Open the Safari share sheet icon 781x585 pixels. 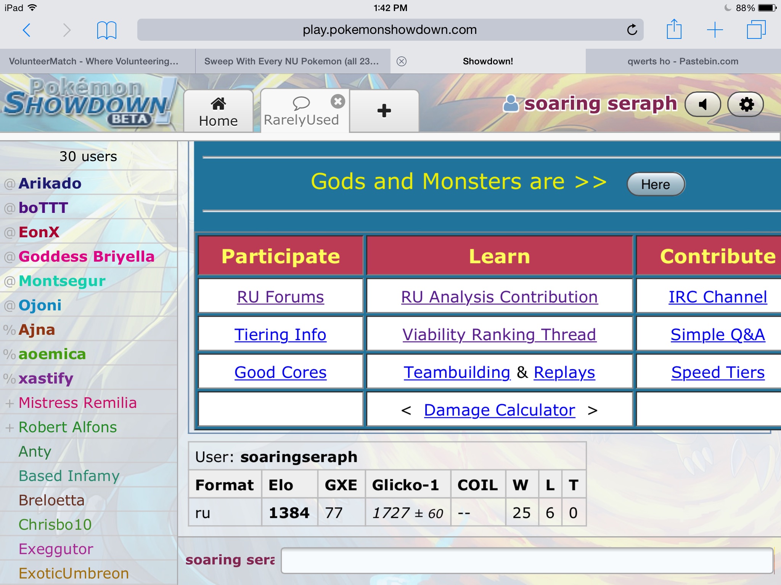tap(674, 29)
